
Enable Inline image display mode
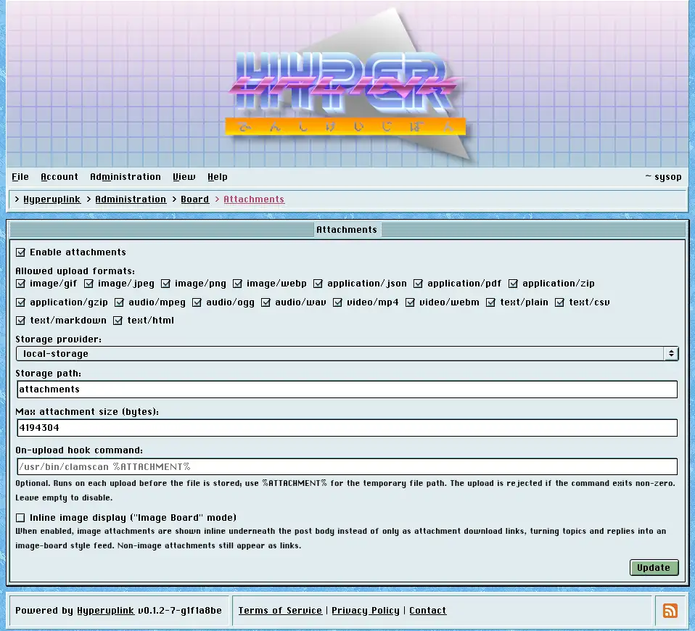(20, 518)
